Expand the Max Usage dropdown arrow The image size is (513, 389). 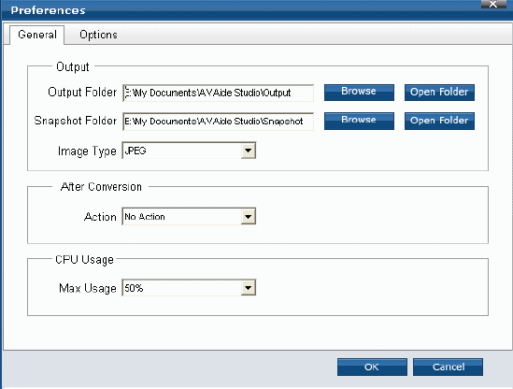click(x=248, y=288)
